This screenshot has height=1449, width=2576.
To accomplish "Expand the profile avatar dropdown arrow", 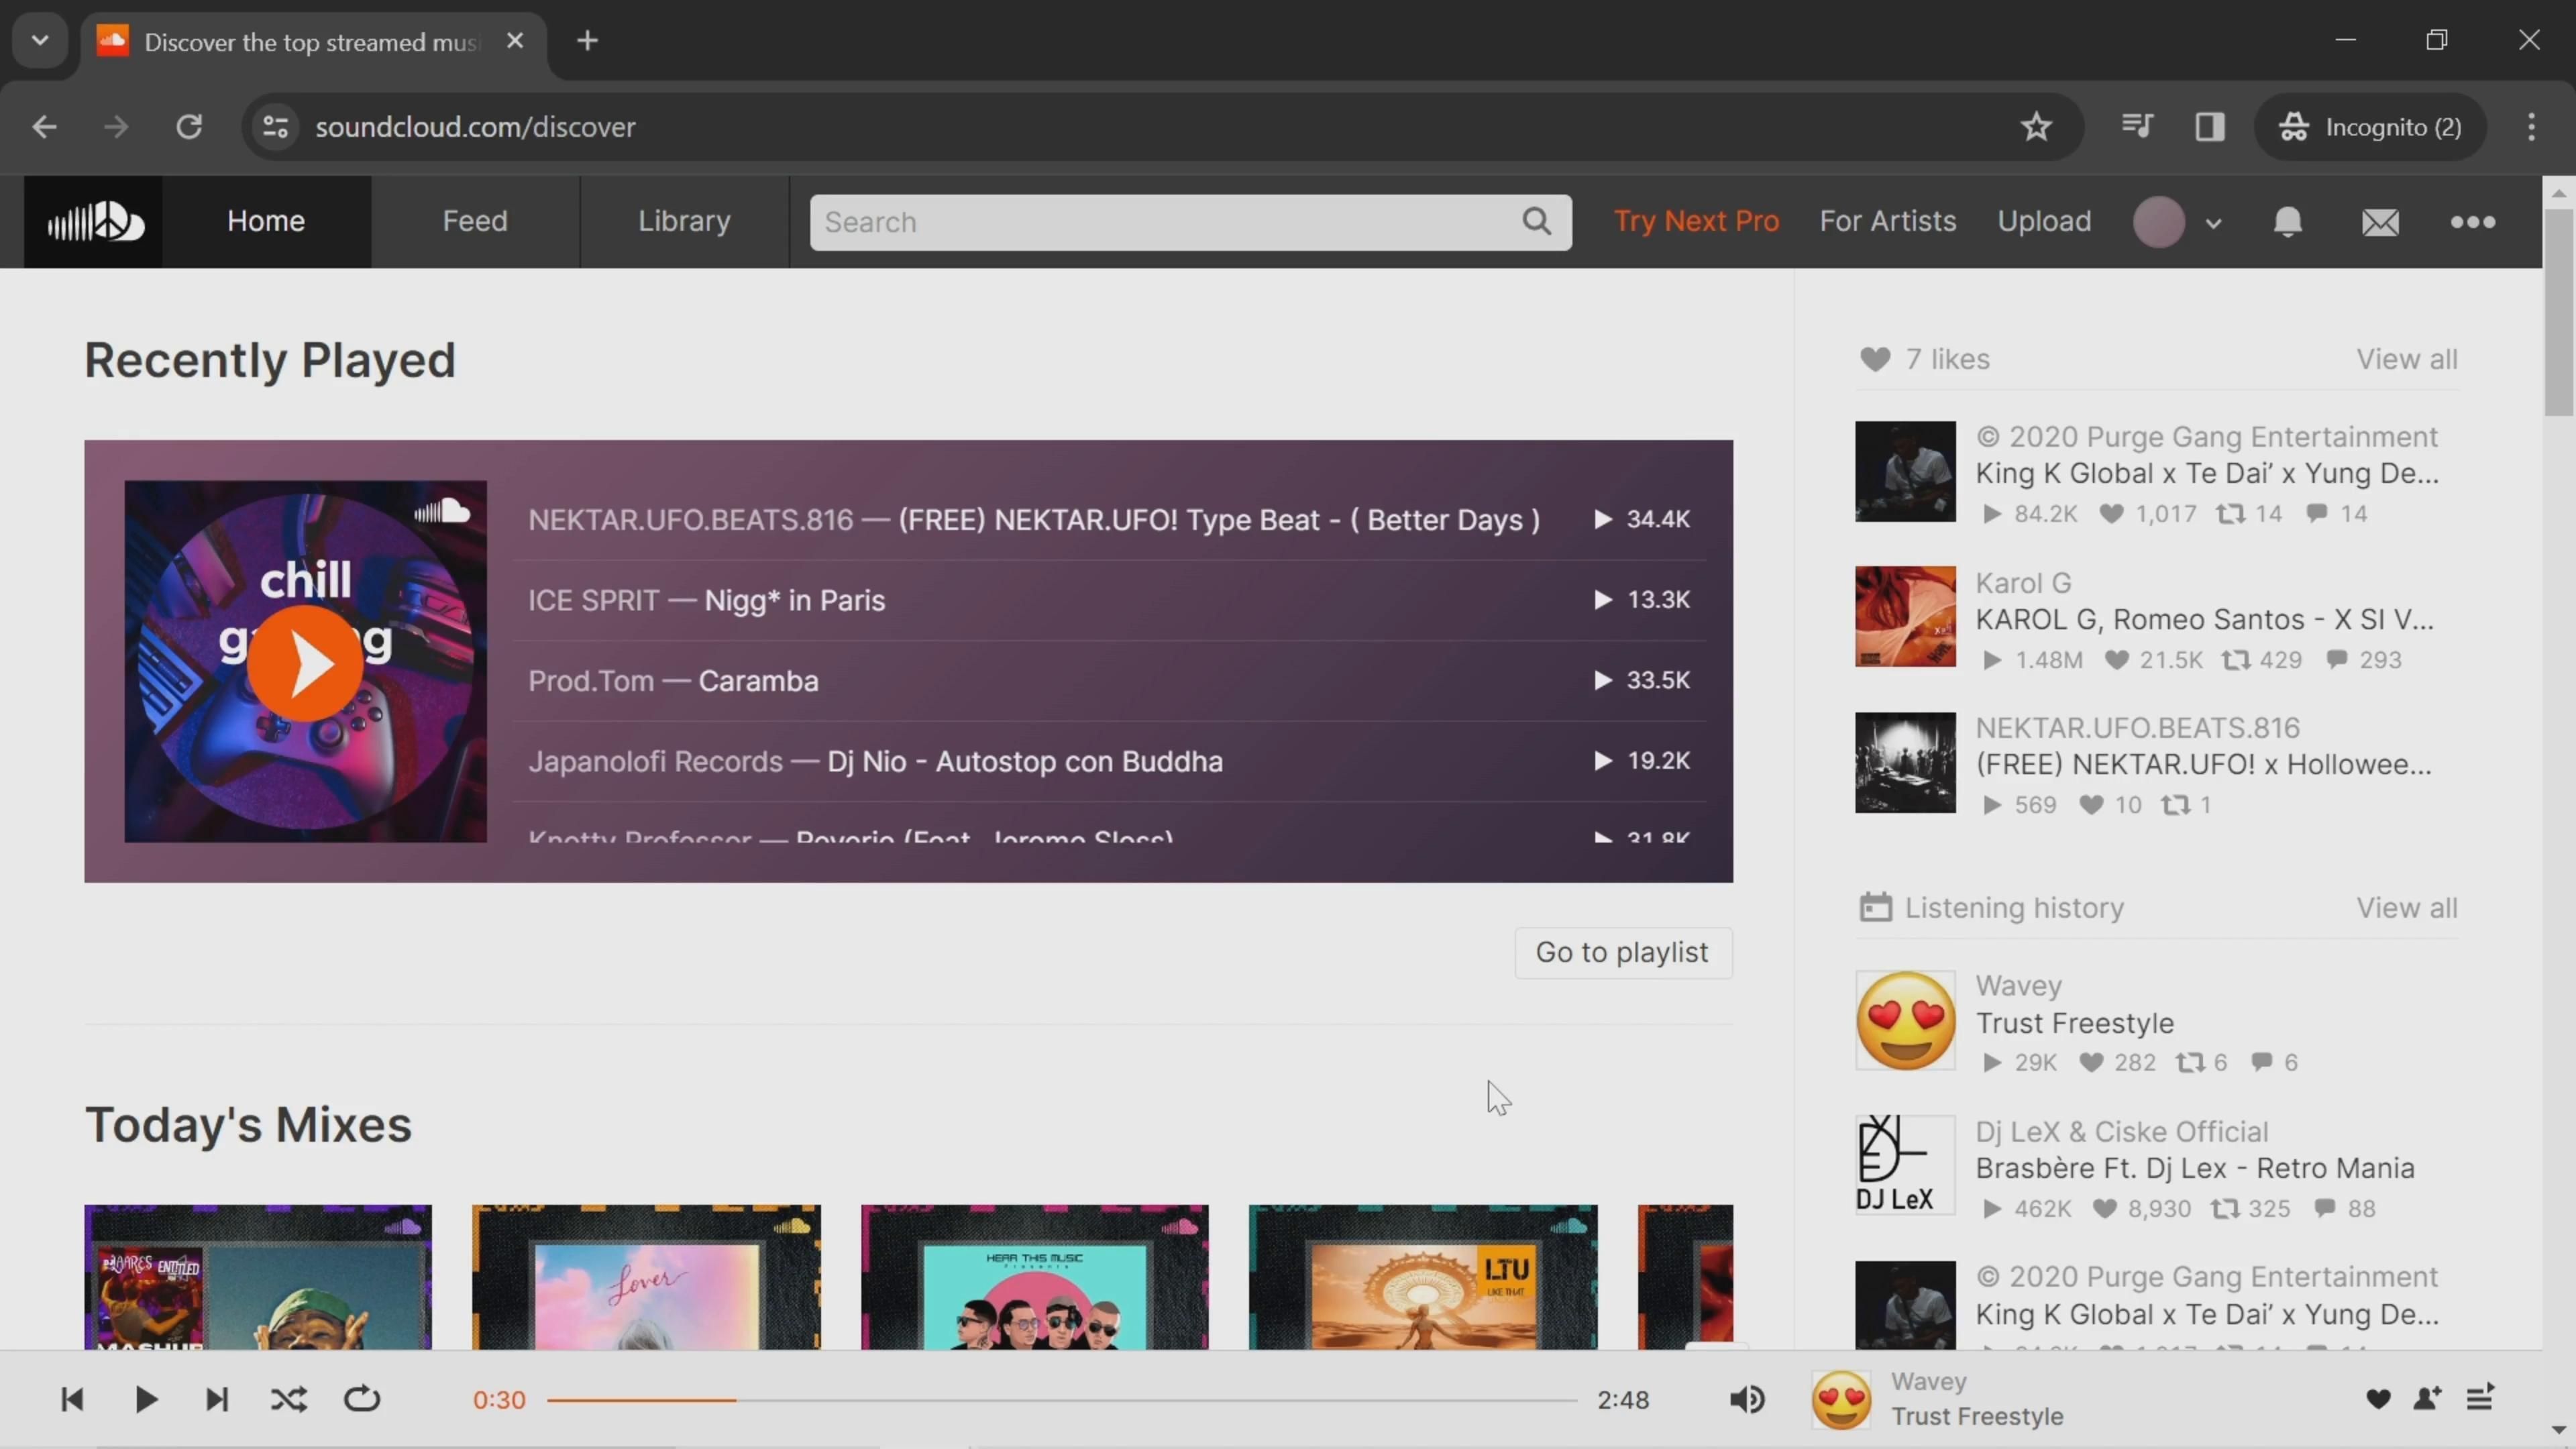I will tap(2213, 223).
